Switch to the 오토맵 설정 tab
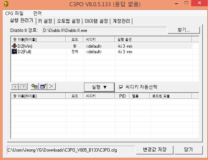The image size is (208, 160). click(x=69, y=21)
